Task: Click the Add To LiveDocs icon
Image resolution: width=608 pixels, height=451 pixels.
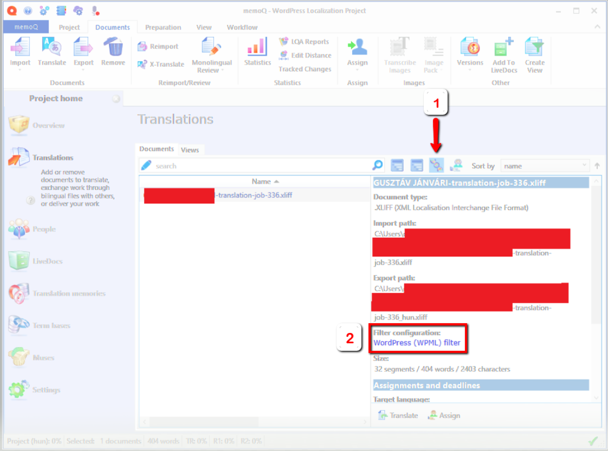Action: tap(503, 48)
